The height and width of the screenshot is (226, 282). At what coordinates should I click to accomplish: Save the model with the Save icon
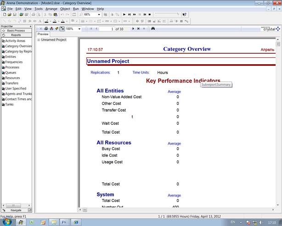15,15
